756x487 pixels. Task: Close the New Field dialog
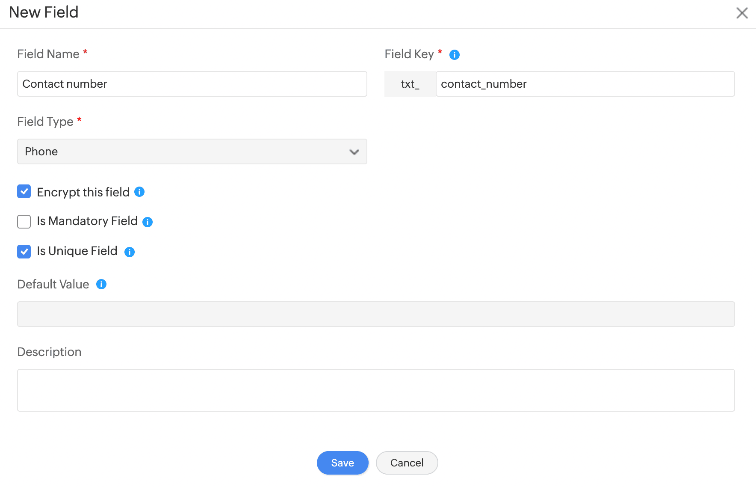[742, 13]
